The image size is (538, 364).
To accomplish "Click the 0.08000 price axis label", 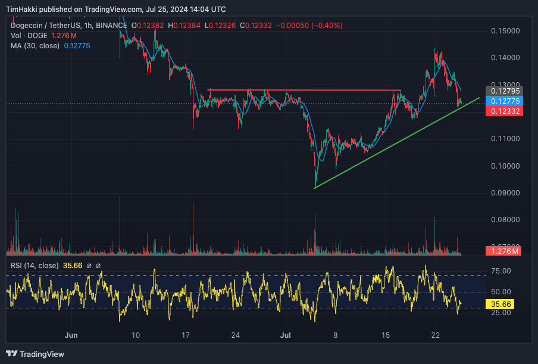I will click(505, 220).
